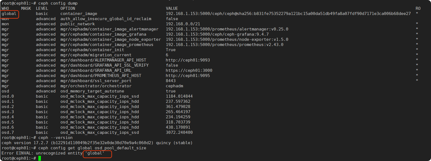Click the 3072.240400 capacity value
431x161 pixels.
click(179, 132)
